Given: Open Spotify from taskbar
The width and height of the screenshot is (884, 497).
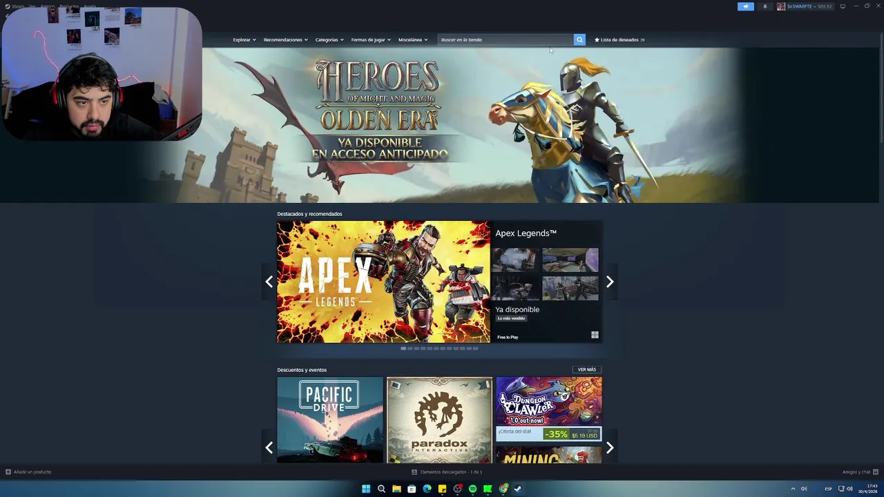Looking at the screenshot, I should click(472, 489).
